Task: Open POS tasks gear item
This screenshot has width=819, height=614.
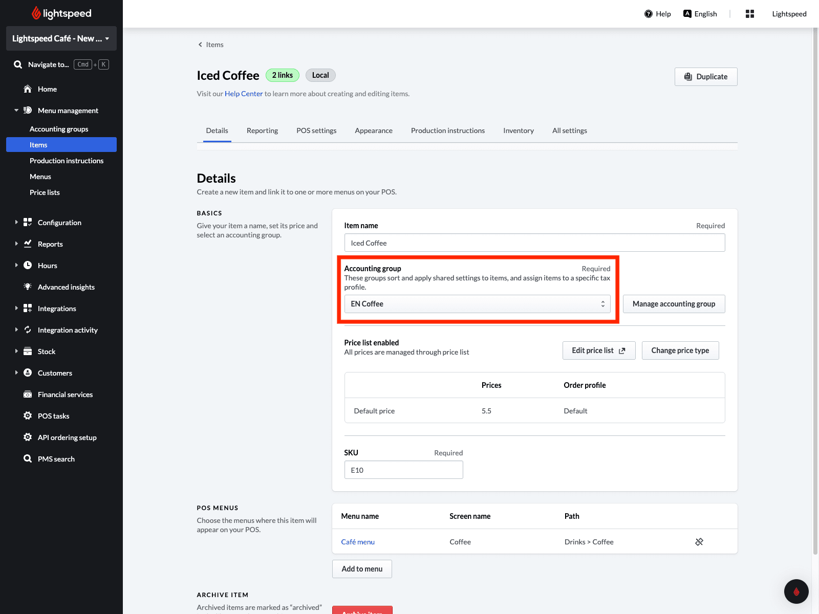Action: coord(53,416)
